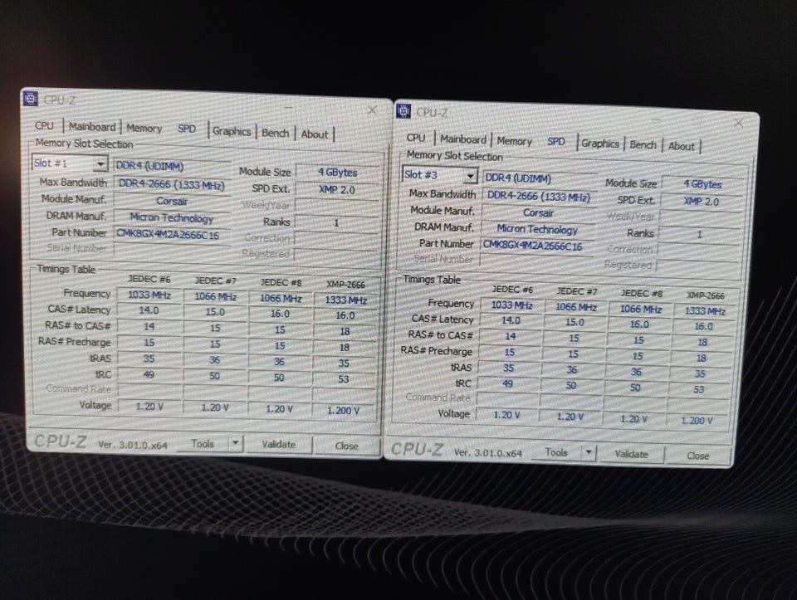Open the Mainboard tab in right window
Viewport: 797px width, 600px height.
(463, 139)
